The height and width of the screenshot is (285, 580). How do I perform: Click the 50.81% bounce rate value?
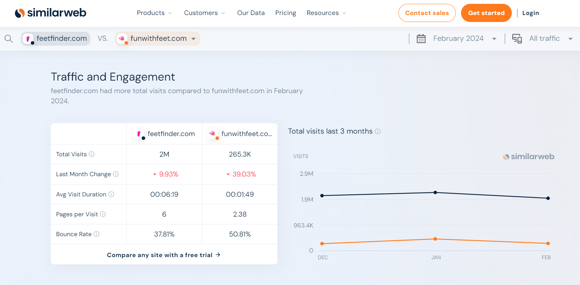pos(240,234)
